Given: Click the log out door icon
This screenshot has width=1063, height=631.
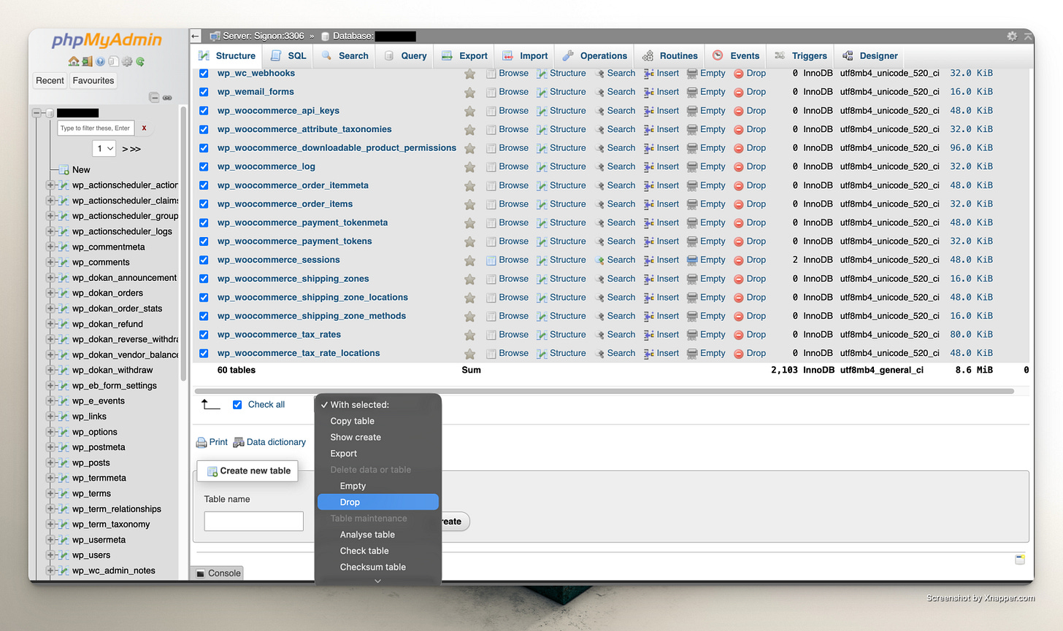Looking at the screenshot, I should (87, 62).
